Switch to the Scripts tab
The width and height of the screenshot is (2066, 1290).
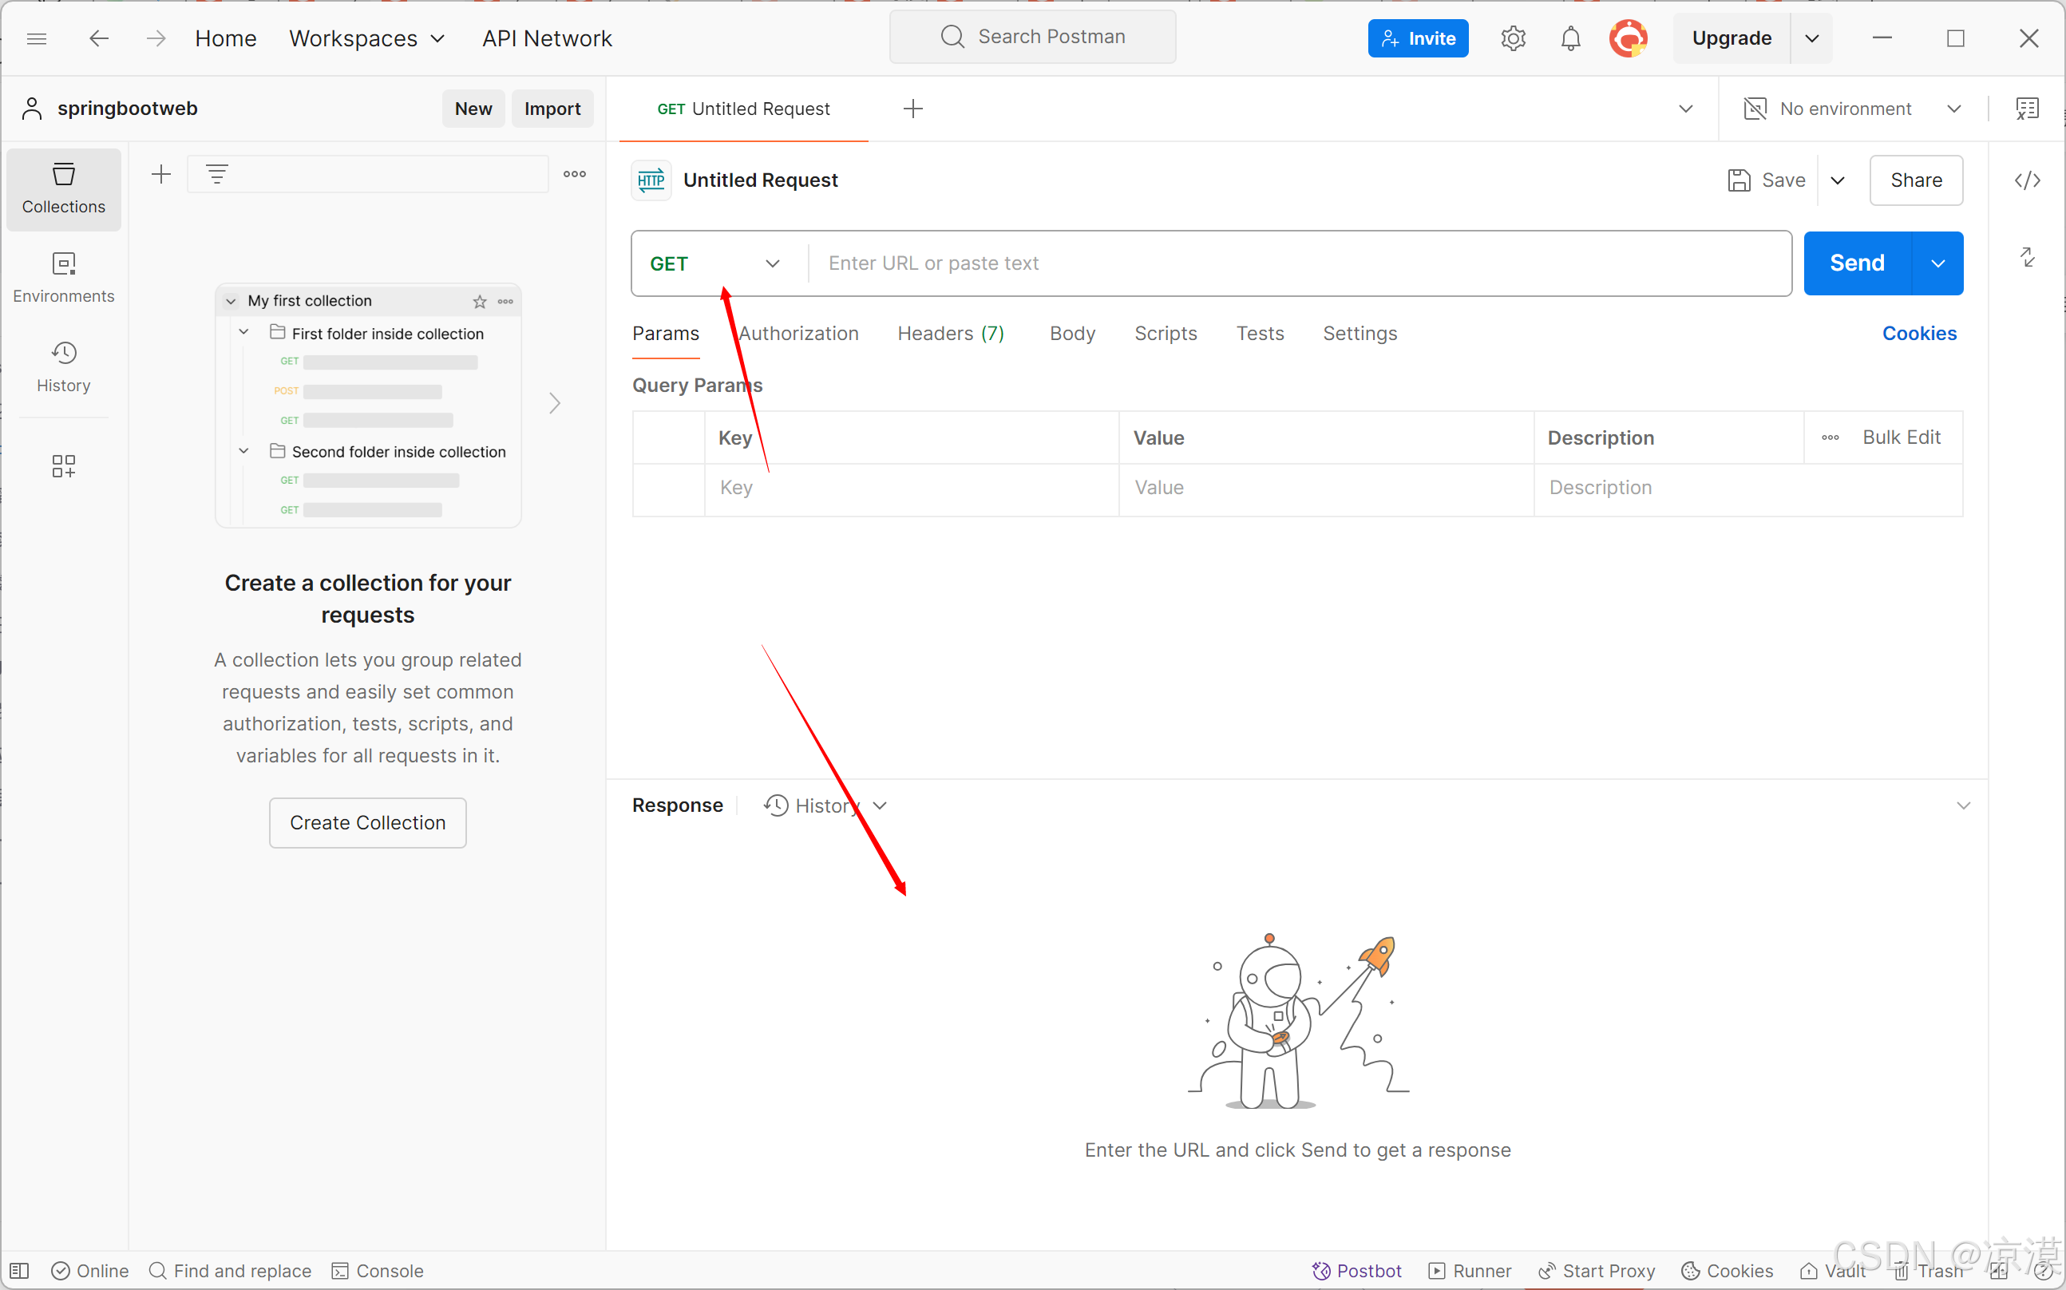point(1166,334)
